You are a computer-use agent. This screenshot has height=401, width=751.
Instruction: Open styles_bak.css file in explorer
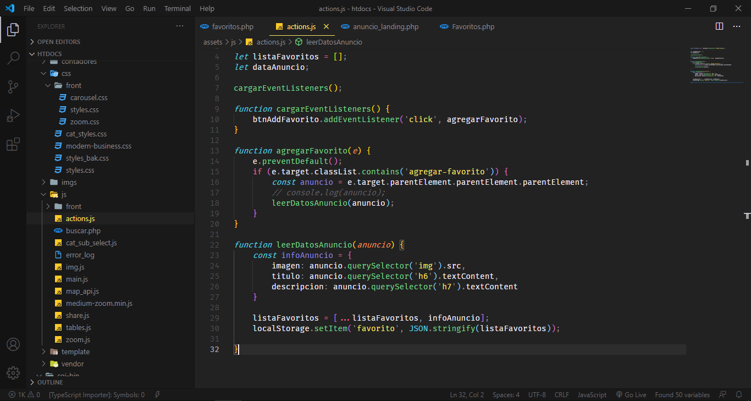pos(87,158)
